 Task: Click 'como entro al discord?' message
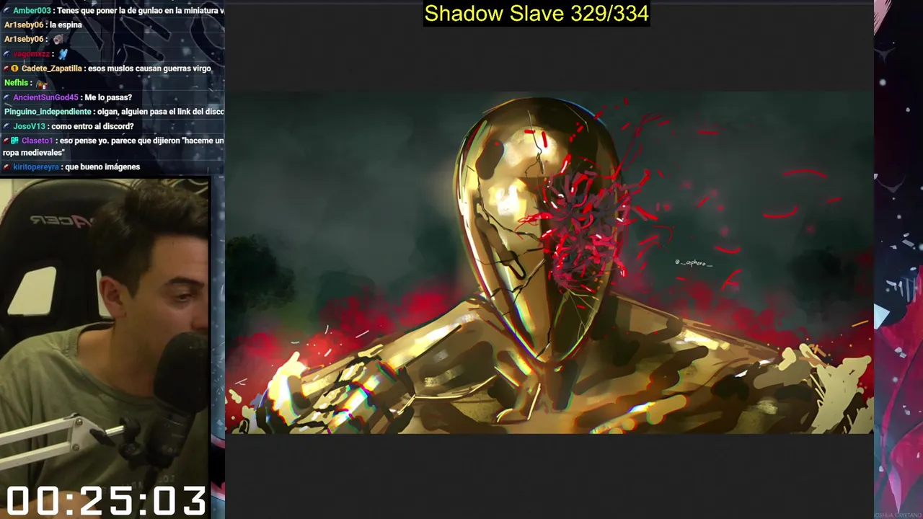pos(92,126)
